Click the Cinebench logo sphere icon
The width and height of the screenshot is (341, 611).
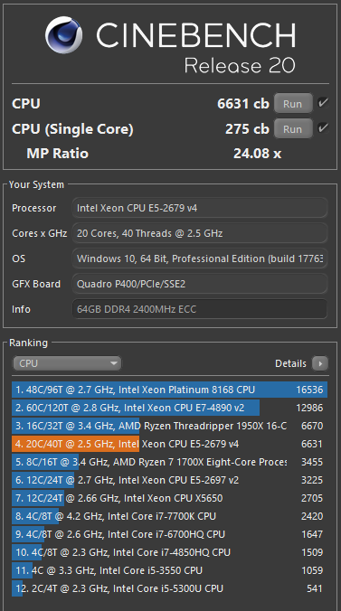point(63,35)
